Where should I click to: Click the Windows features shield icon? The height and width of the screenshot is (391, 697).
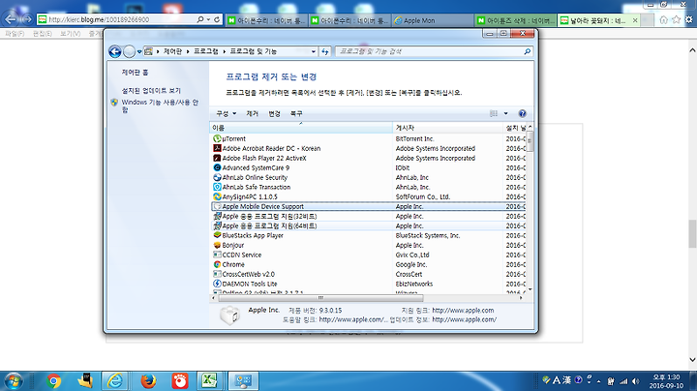point(114,103)
